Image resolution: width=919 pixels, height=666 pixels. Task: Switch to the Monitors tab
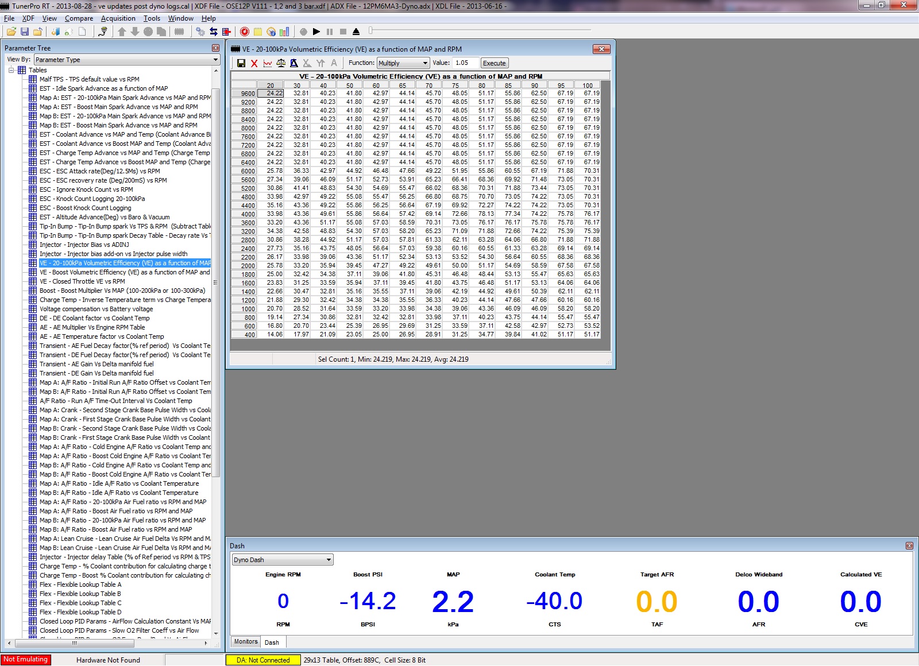coord(246,642)
